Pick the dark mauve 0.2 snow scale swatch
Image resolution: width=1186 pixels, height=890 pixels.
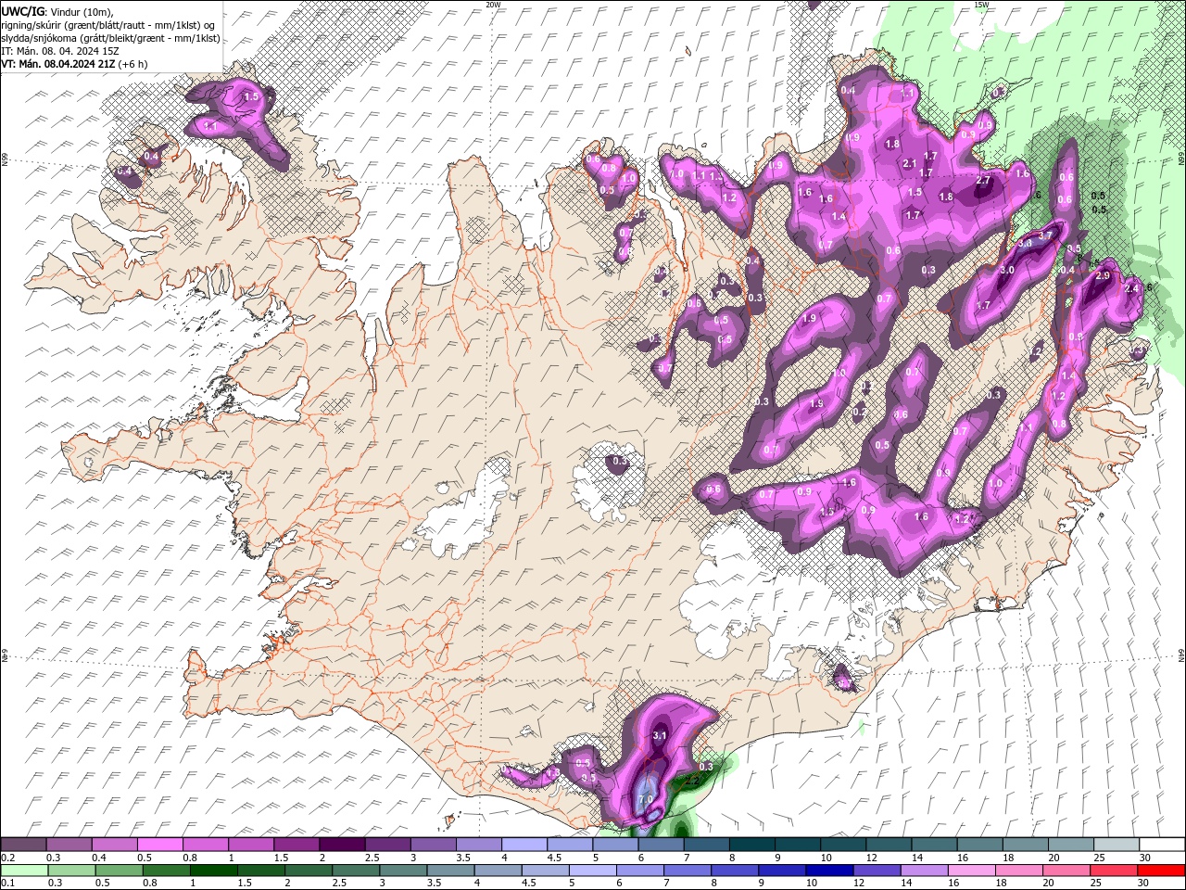point(24,845)
